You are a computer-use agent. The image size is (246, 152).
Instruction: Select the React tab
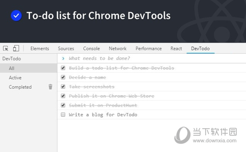click(x=176, y=48)
